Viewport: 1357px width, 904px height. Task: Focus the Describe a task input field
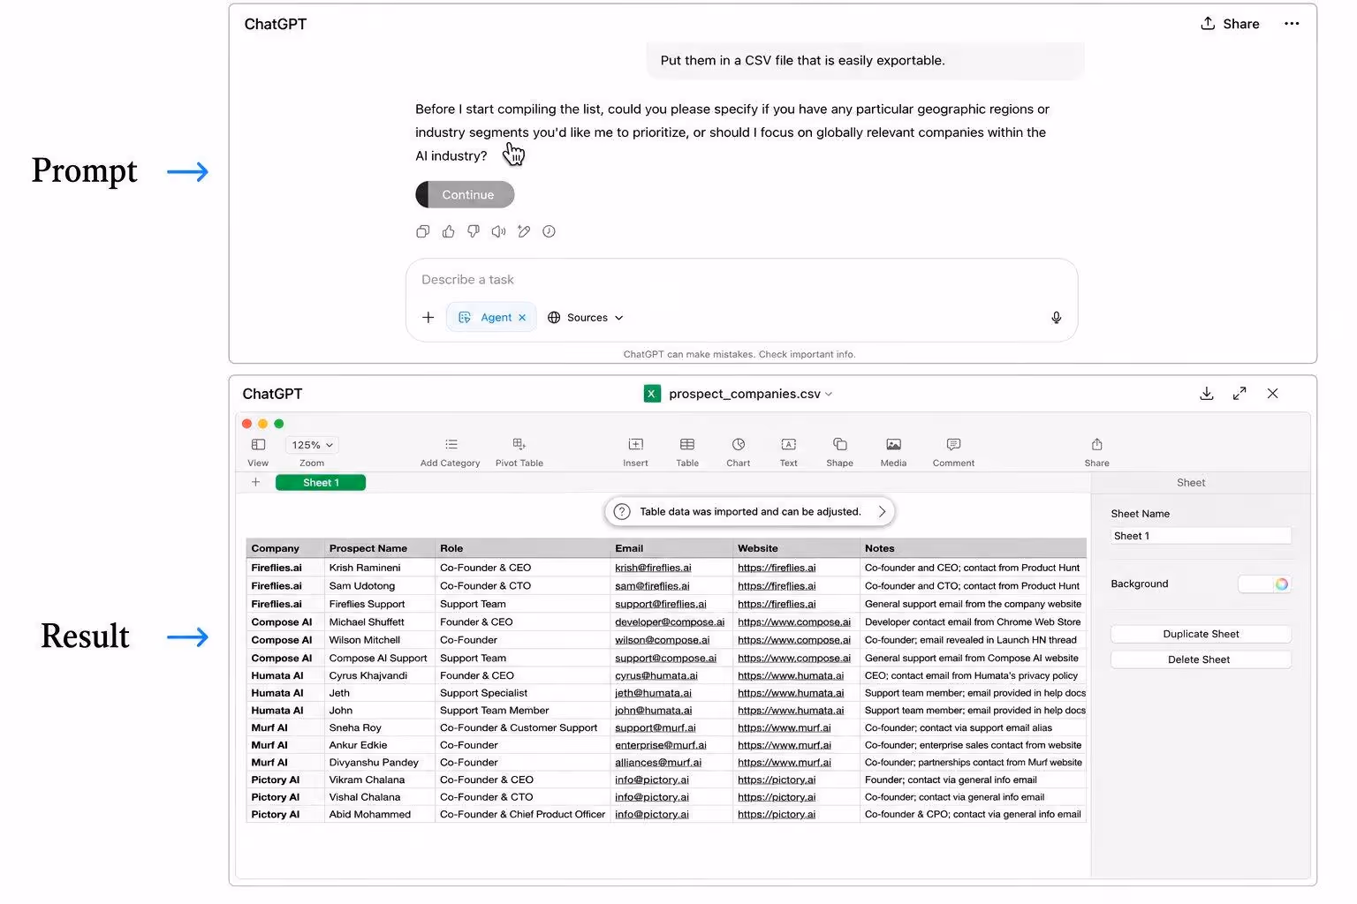coord(740,280)
